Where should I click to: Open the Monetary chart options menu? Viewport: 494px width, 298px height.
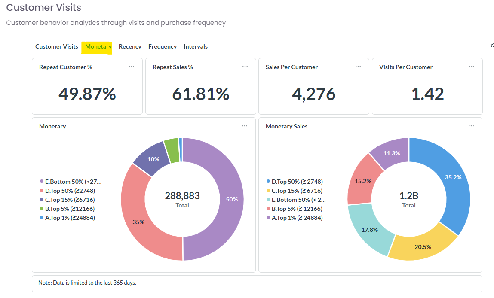[x=245, y=126]
